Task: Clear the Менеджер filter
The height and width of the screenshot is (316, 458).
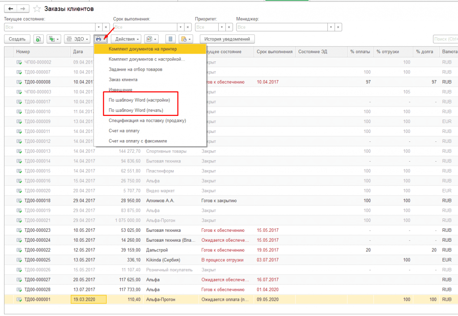Action: click(338, 27)
